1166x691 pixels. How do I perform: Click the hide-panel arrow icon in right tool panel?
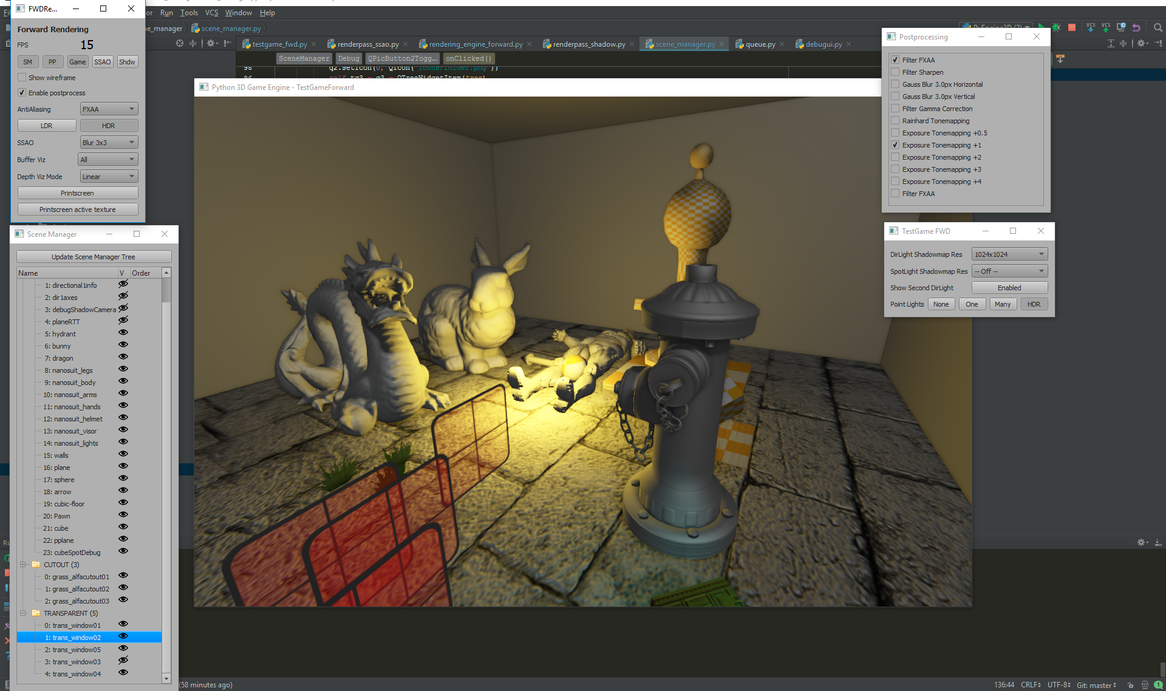1158,43
